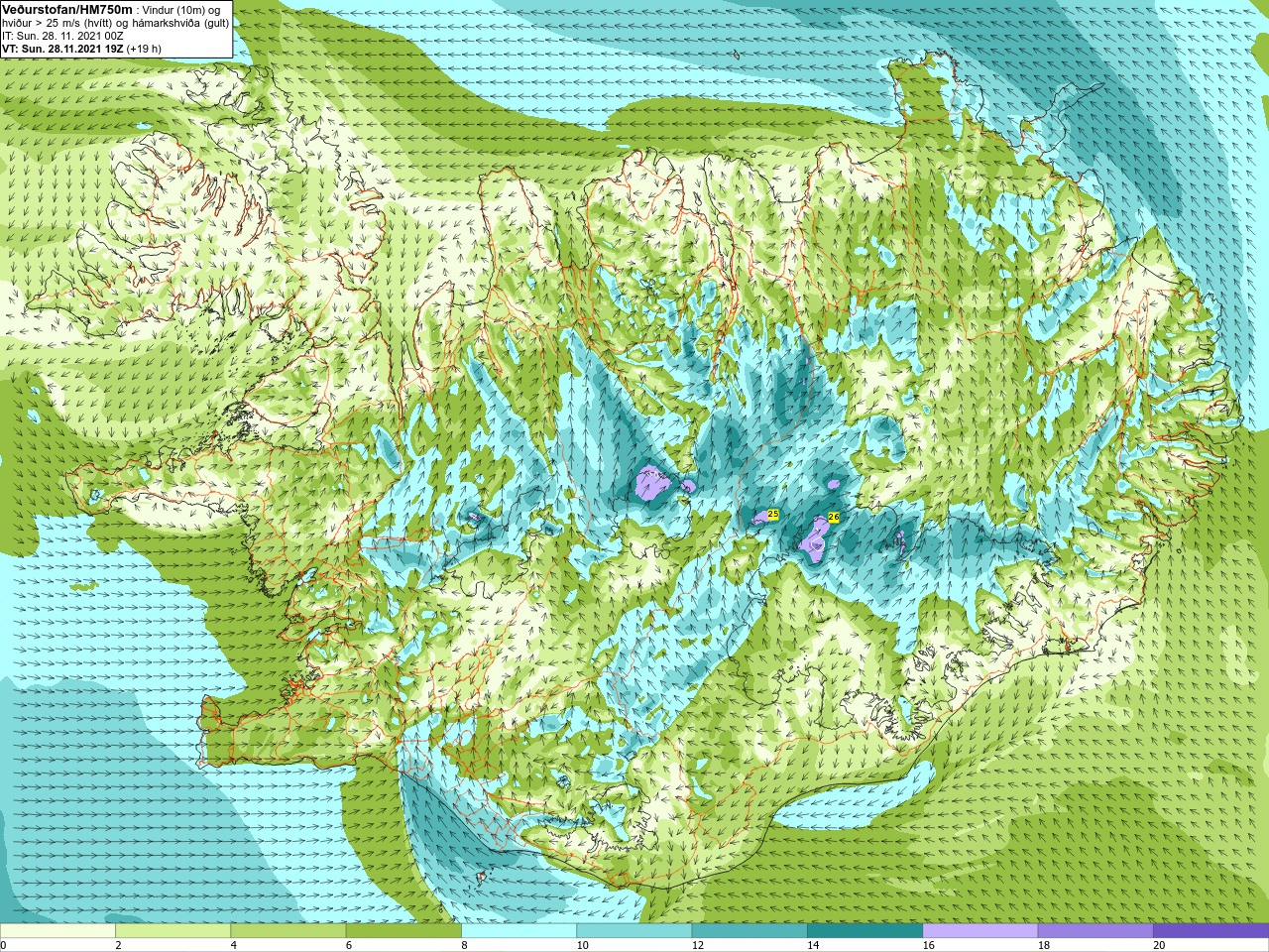Click the legend scale number 12
Screen dimensions: 1269x952
point(698,945)
